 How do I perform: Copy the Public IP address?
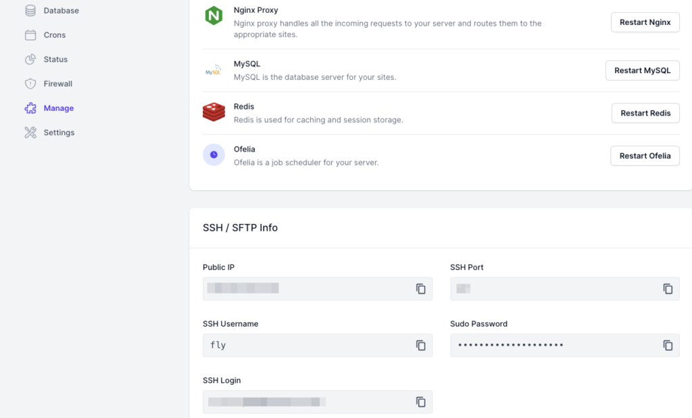pos(421,288)
